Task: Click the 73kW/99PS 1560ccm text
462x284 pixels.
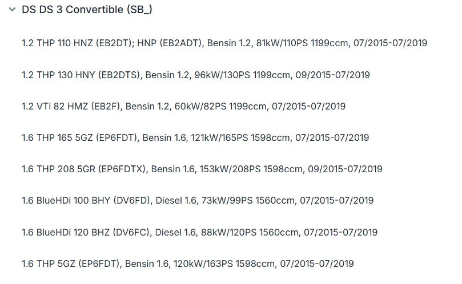Action: coord(248,201)
